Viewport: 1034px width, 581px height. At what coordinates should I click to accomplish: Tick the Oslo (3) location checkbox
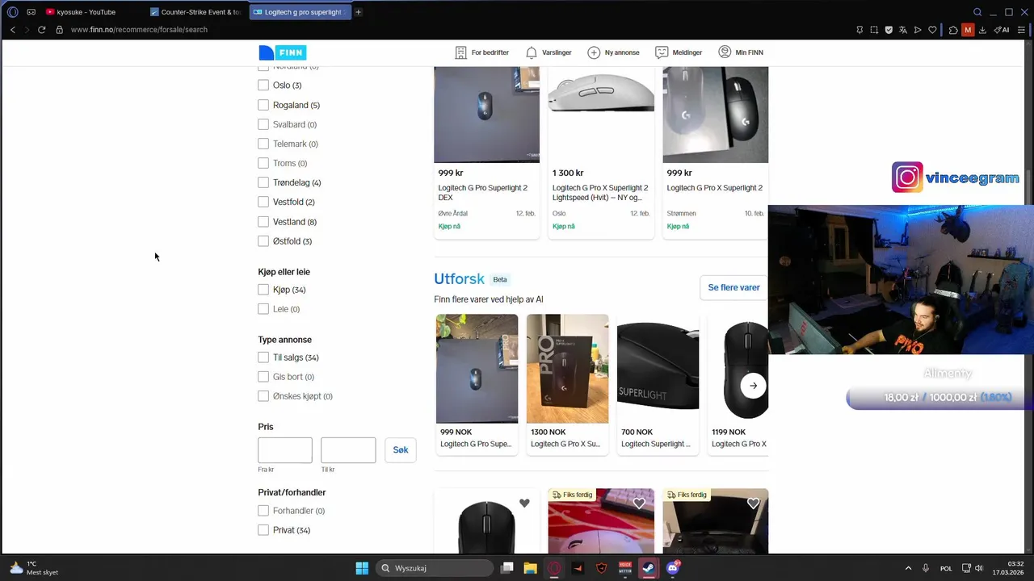[263, 86]
